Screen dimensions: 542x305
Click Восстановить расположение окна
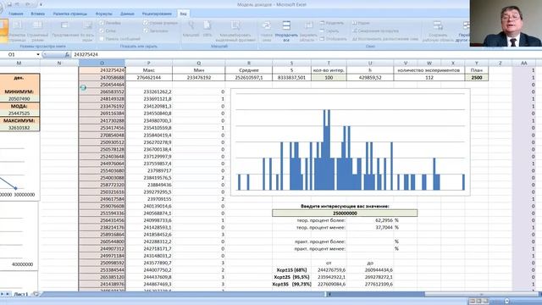(x=385, y=39)
